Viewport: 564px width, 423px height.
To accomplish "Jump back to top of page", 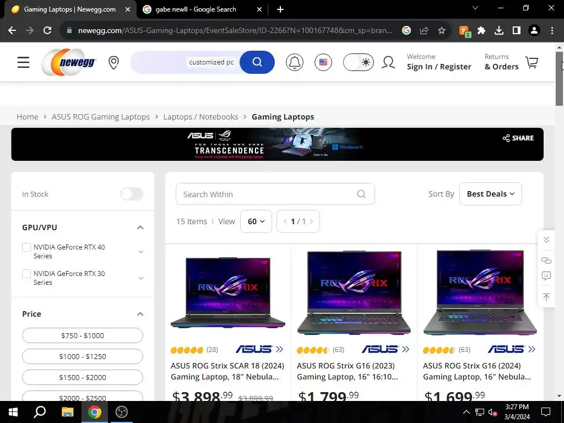I will [546, 297].
